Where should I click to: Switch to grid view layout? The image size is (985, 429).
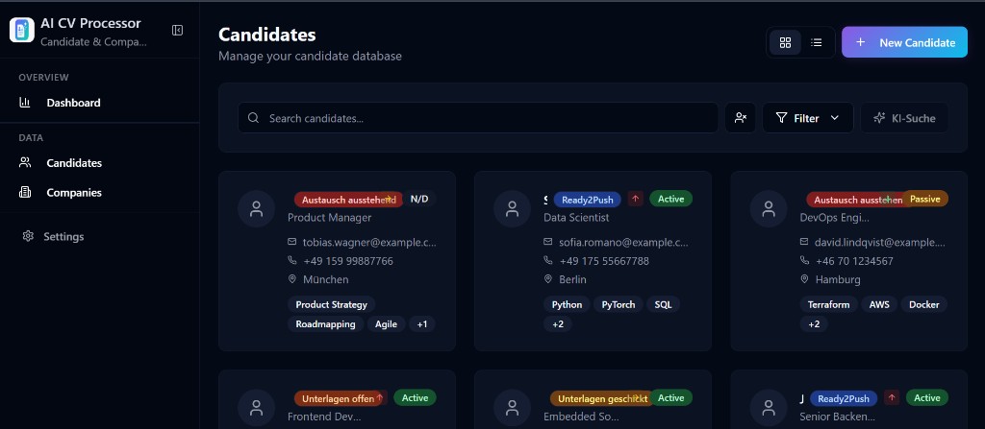pos(785,42)
